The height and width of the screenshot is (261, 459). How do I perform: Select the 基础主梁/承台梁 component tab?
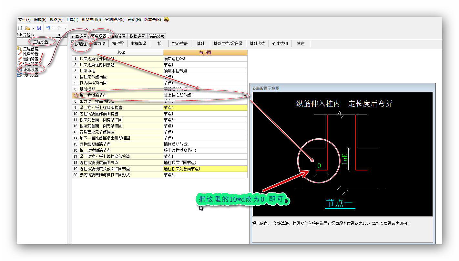(x=228, y=44)
